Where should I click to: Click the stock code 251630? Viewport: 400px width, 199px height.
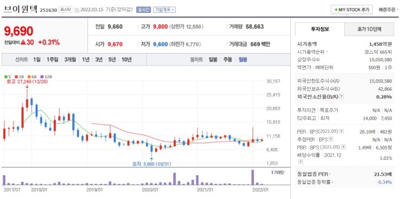click(x=48, y=10)
